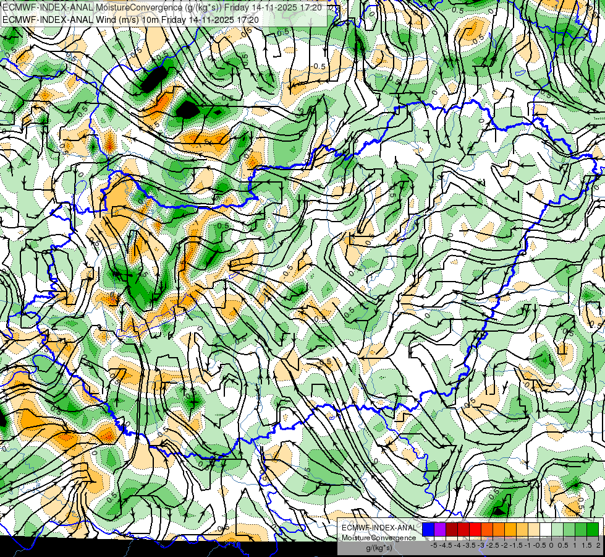
Task: Click the orange swatch for -2.5 to -2
Action: click(x=499, y=530)
